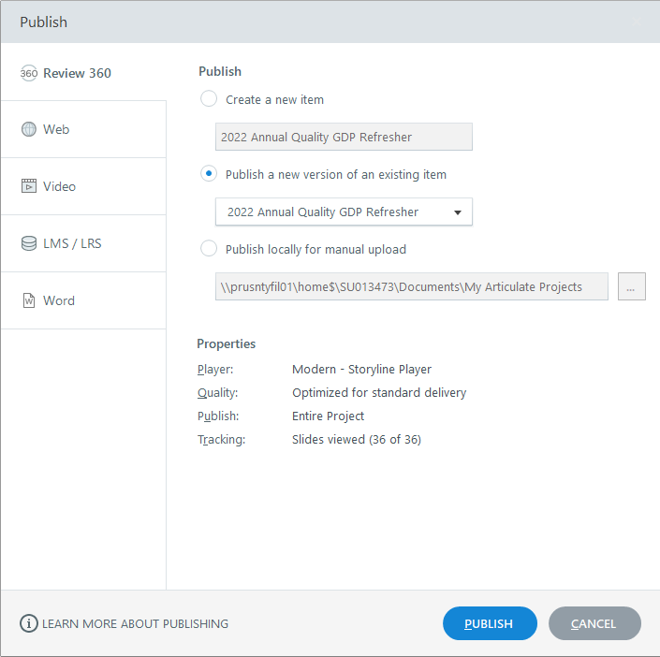Click the LMS / LRS database icon
This screenshot has width=660, height=657.
point(29,243)
